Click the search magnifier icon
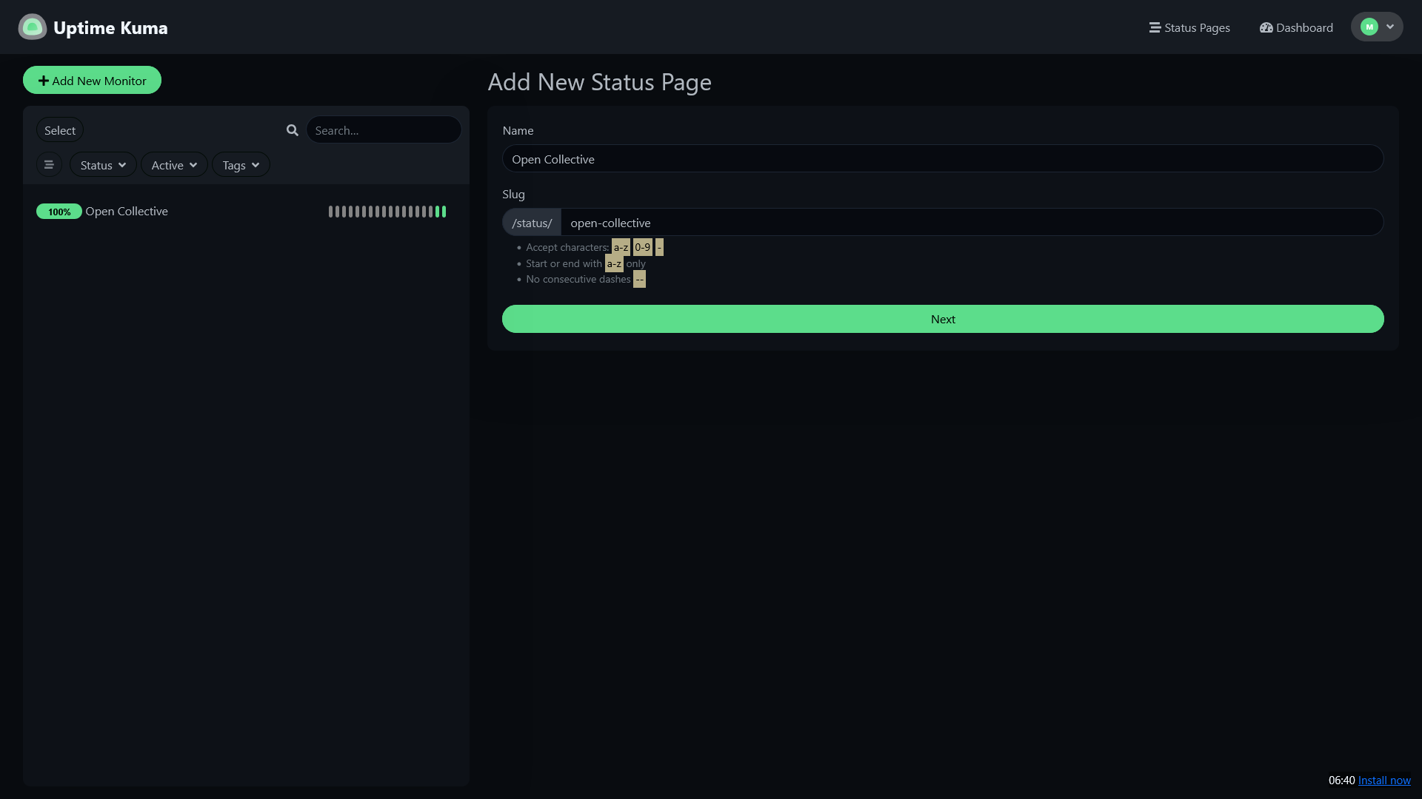 (293, 130)
